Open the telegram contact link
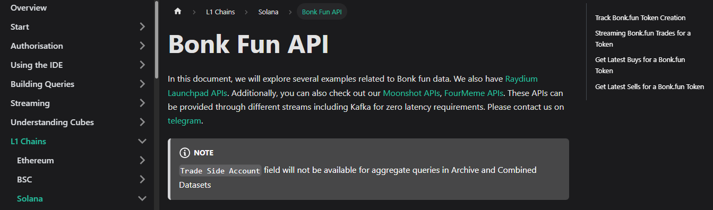 coord(184,120)
